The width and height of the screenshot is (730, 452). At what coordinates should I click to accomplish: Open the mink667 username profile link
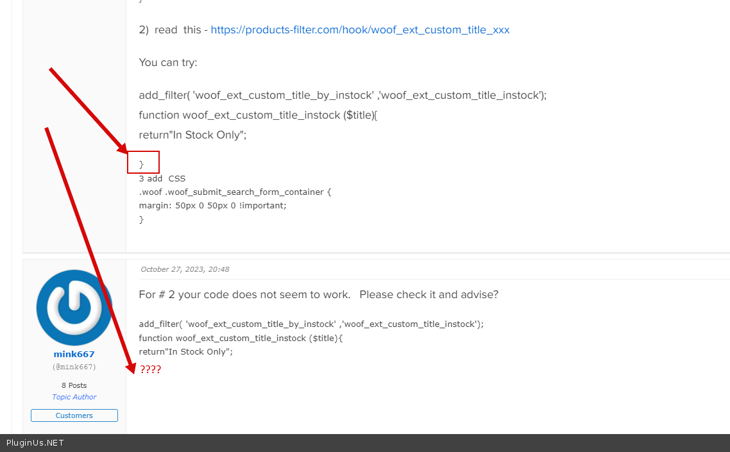(x=74, y=355)
